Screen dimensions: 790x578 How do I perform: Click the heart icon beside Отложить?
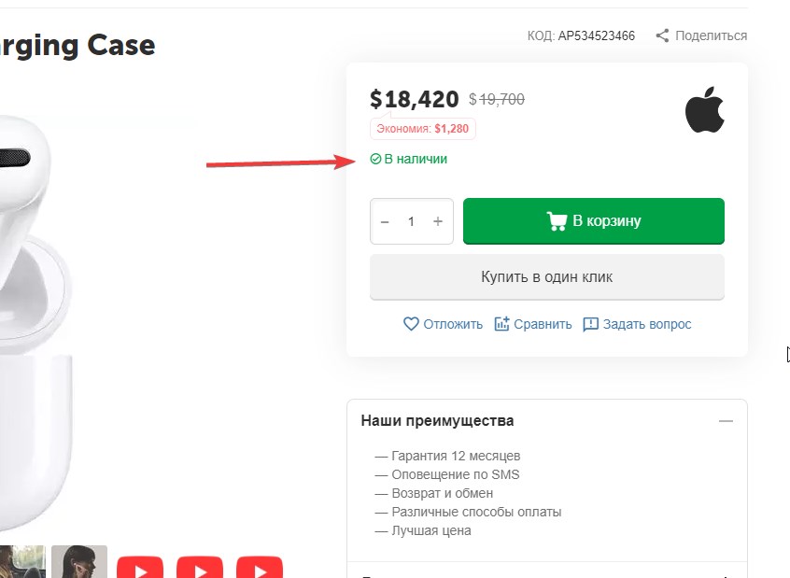click(x=411, y=324)
